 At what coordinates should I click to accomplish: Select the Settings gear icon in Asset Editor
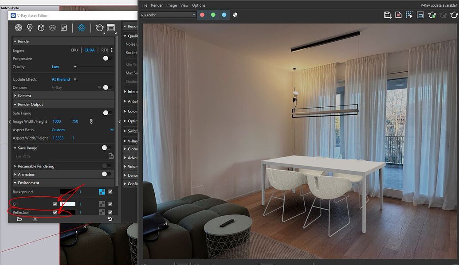pos(81,27)
